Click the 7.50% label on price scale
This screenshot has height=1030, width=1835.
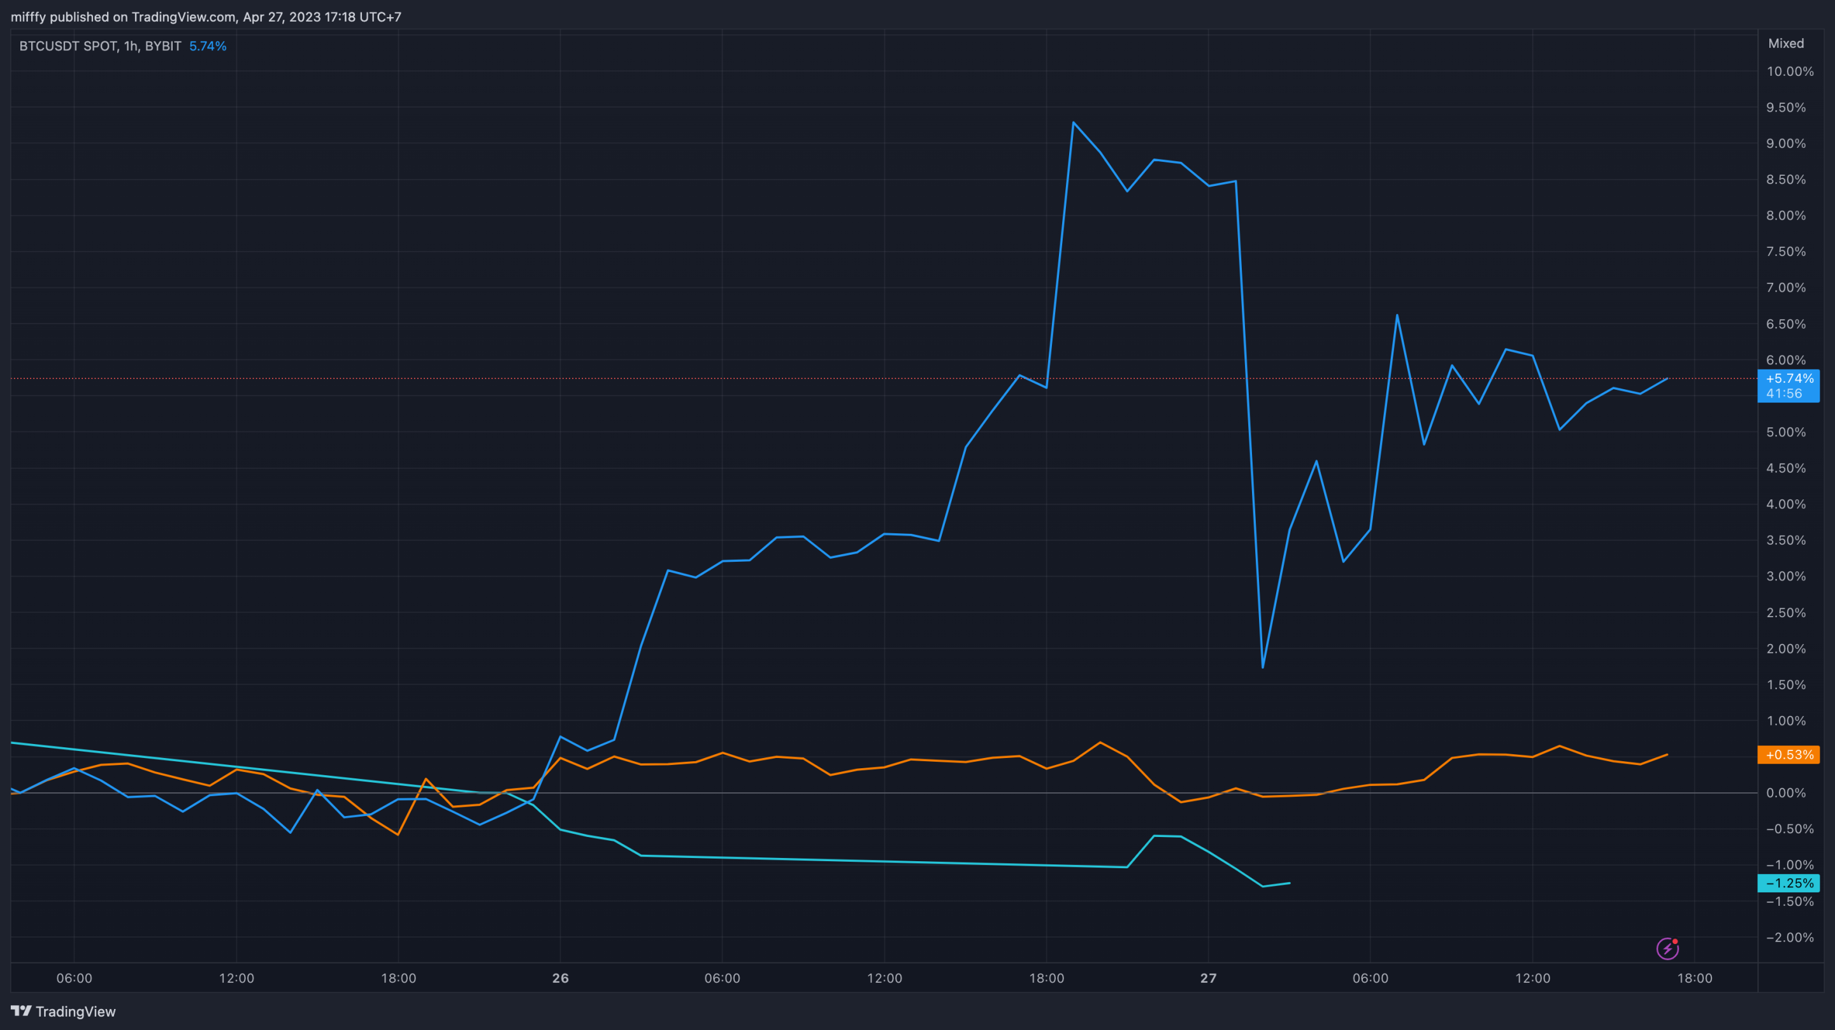pos(1785,252)
